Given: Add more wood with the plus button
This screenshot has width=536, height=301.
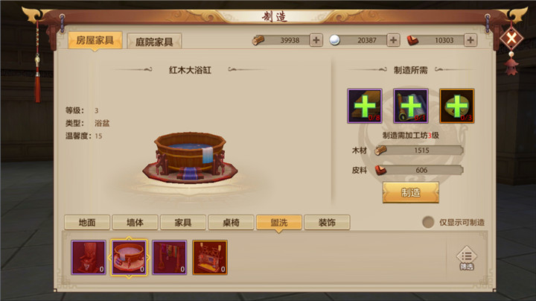Looking at the screenshot, I should click(x=316, y=40).
